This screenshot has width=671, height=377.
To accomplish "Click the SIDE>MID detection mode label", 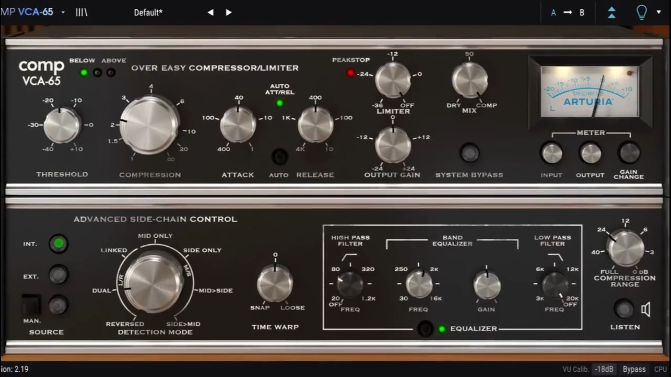I will point(183,324).
